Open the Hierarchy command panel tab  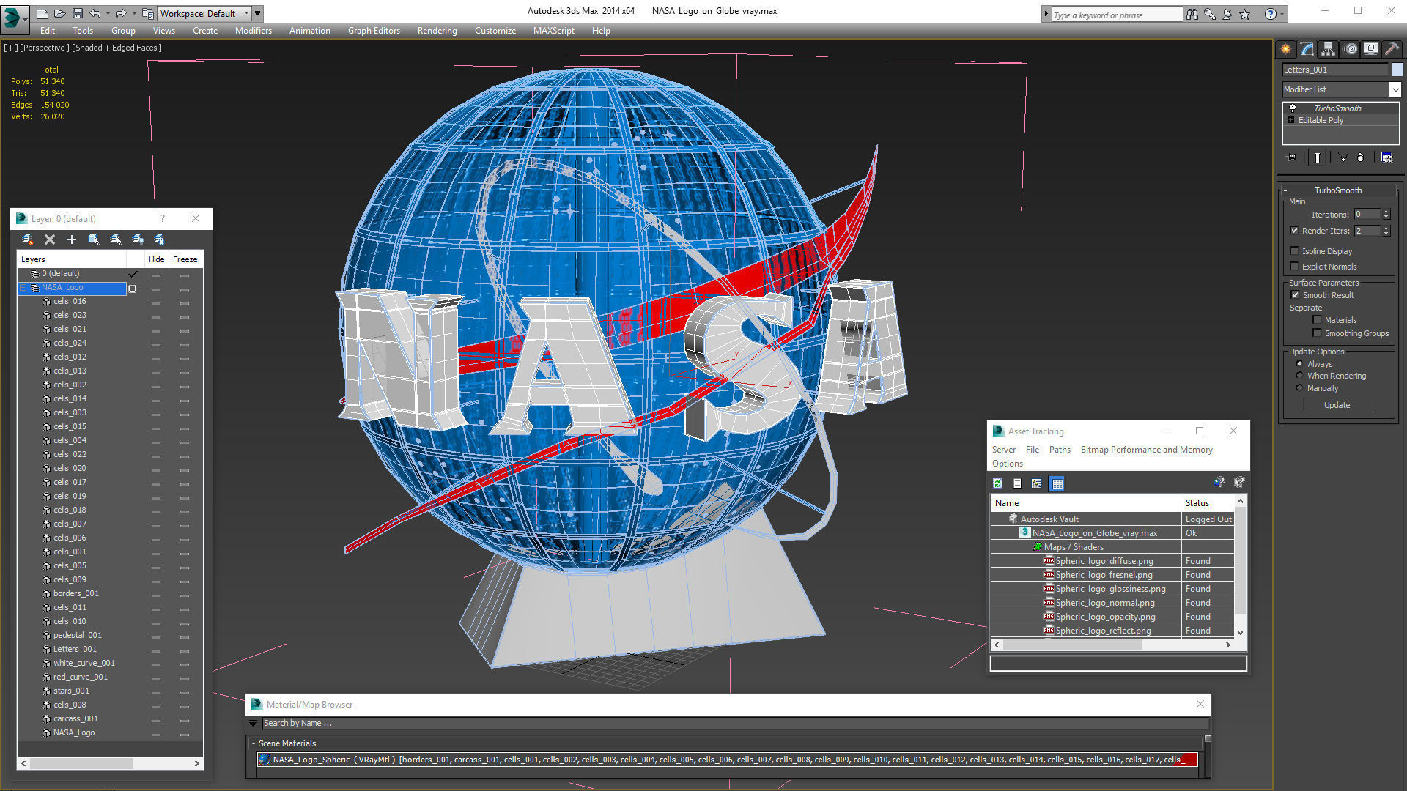tap(1328, 49)
